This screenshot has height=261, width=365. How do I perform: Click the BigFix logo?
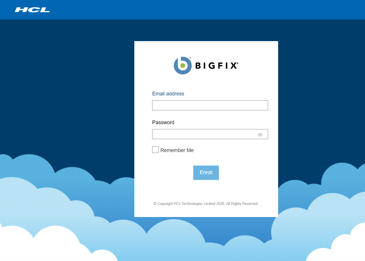pos(206,66)
